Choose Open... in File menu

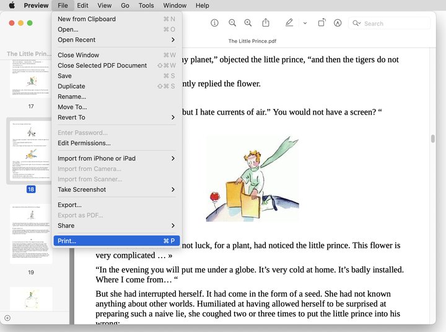point(116,29)
